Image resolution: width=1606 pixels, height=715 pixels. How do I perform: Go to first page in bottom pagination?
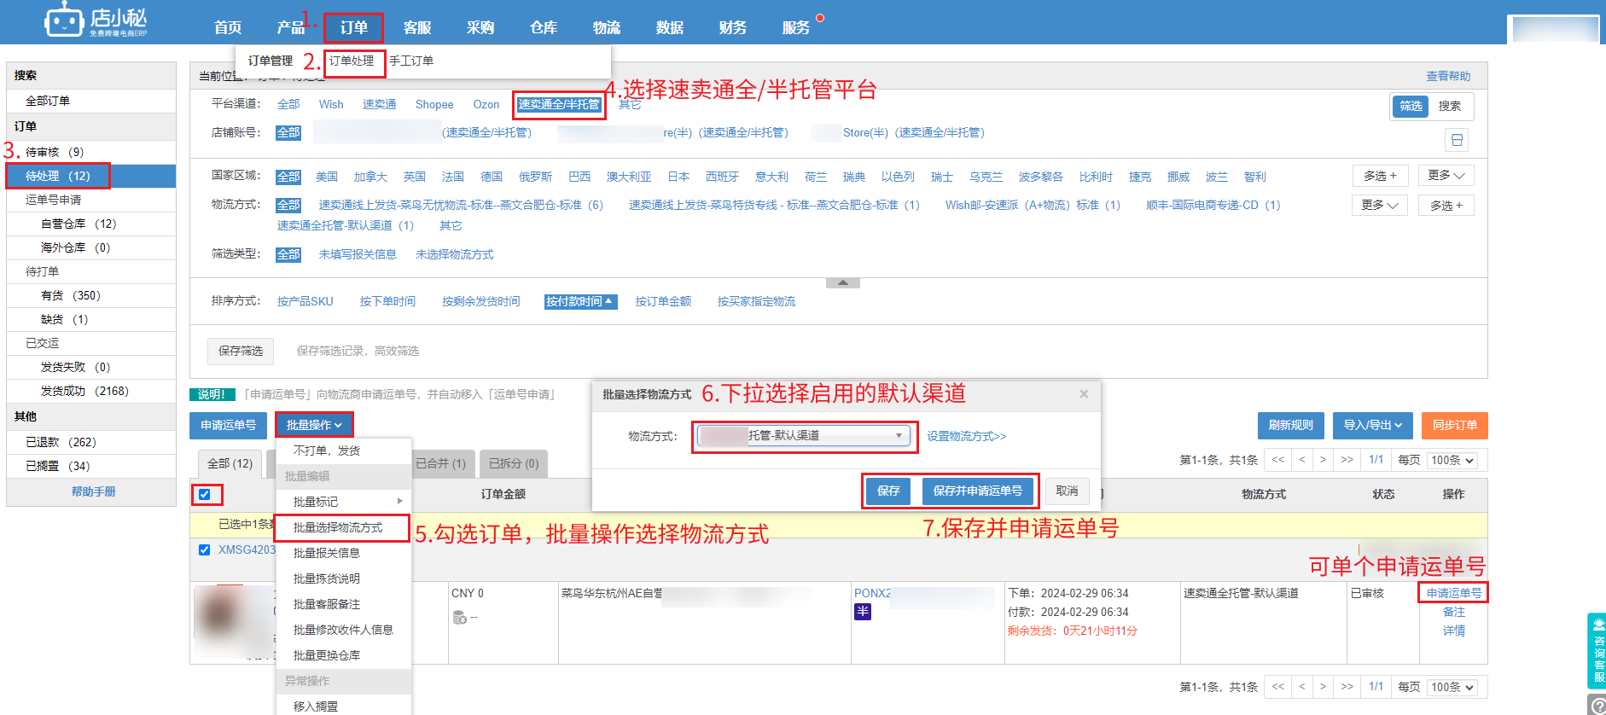coord(1277,687)
